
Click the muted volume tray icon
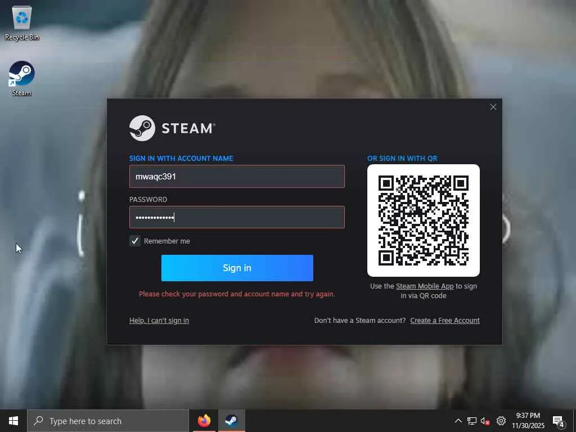pos(485,421)
